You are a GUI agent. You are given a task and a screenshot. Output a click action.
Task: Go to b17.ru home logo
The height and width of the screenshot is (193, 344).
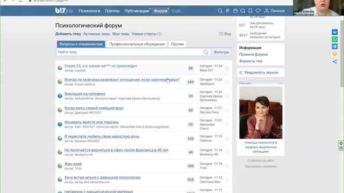pos(64,11)
